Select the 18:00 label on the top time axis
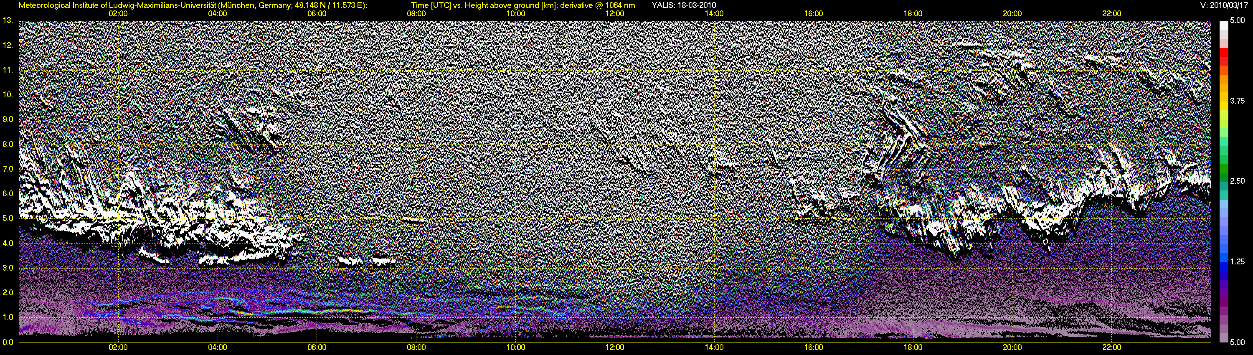The image size is (1253, 355). click(x=913, y=14)
